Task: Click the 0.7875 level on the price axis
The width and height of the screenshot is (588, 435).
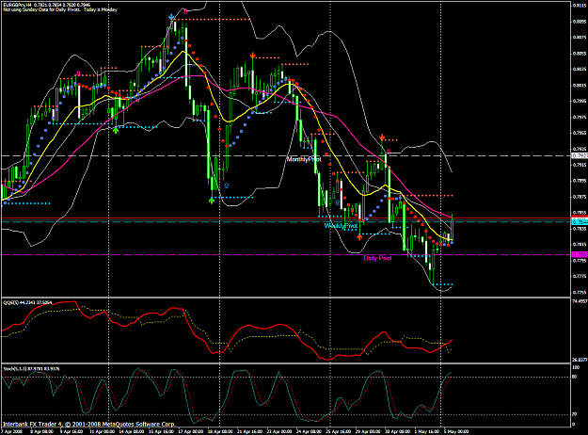Action: [580, 196]
